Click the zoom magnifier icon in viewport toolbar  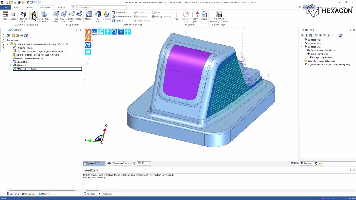pos(114,32)
